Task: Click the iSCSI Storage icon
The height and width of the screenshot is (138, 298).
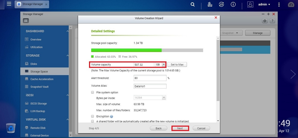Action: pos(26,103)
